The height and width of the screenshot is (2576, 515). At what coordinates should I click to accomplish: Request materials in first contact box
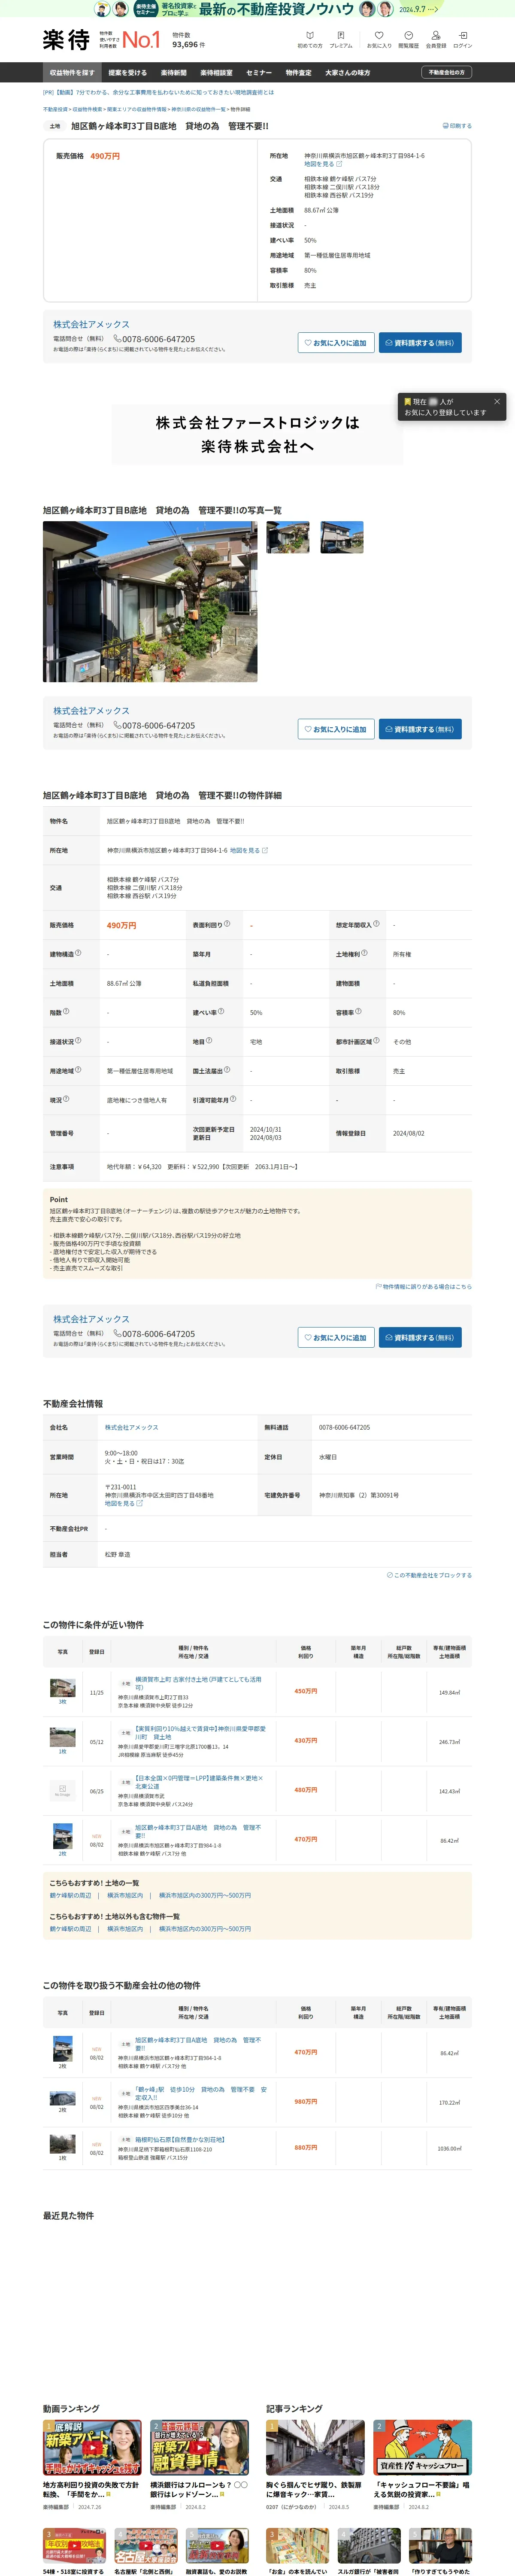[x=420, y=343]
